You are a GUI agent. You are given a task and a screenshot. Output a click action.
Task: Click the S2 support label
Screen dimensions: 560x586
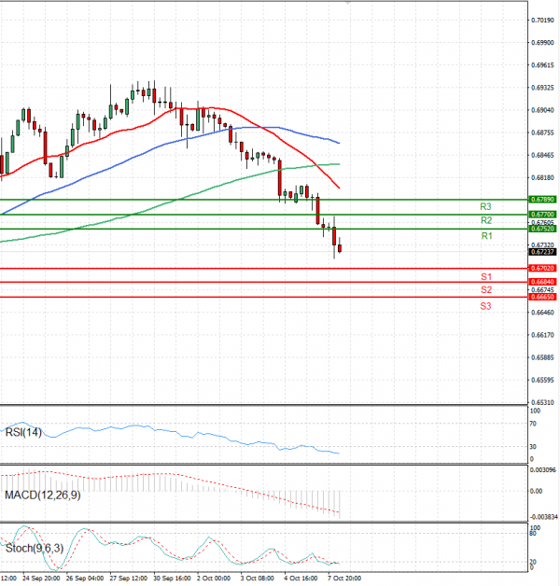pyautogui.click(x=486, y=289)
